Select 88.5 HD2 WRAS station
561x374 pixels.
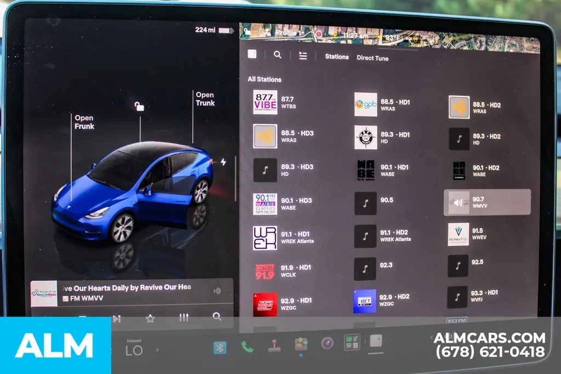tap(475, 107)
